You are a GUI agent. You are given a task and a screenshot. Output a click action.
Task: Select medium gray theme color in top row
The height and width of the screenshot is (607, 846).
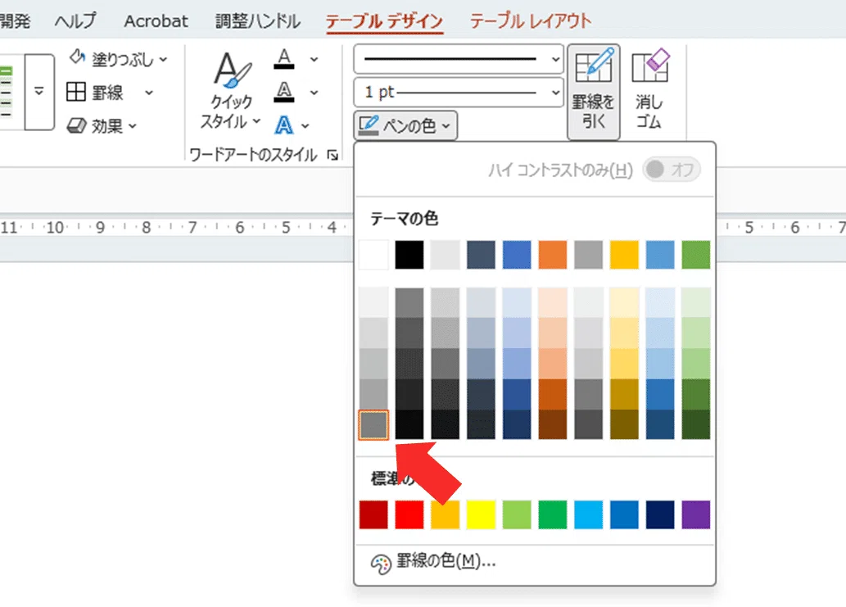pos(588,255)
